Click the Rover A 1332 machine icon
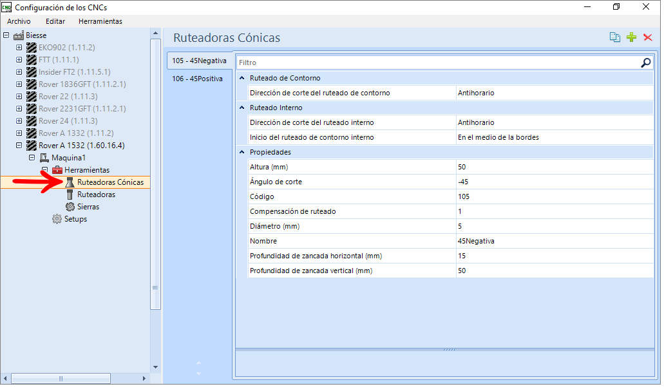Image resolution: width=664 pixels, height=391 pixels. 32,134
